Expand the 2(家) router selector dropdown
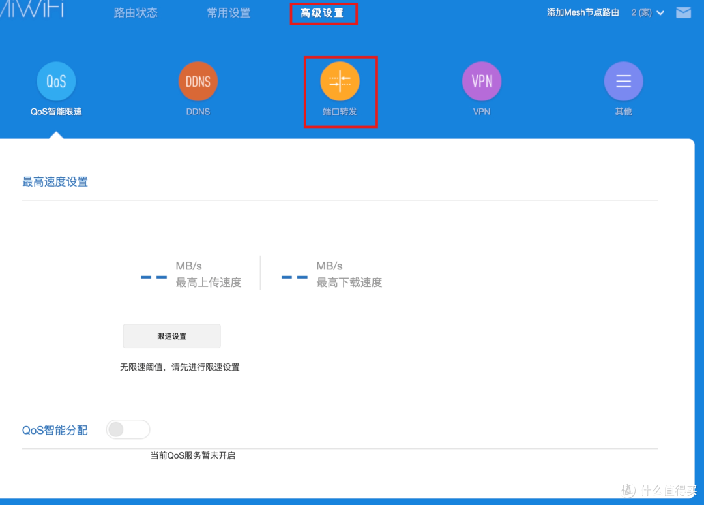Image resolution: width=704 pixels, height=505 pixels. [x=647, y=12]
